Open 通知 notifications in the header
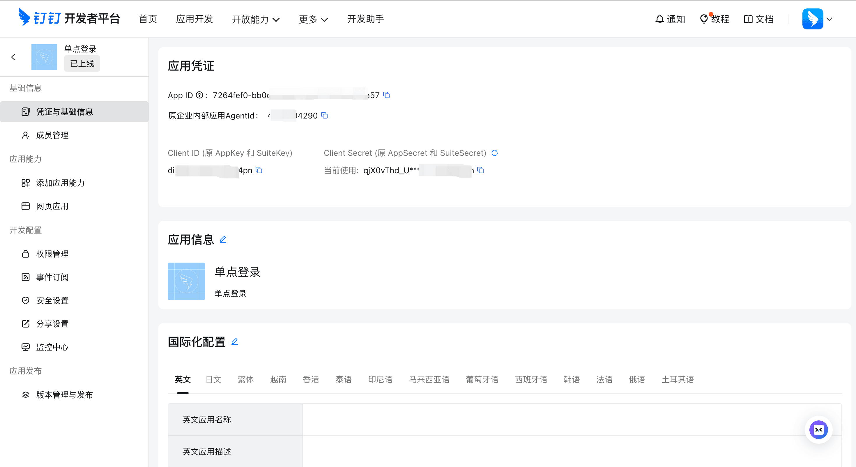856x467 pixels. tap(670, 19)
